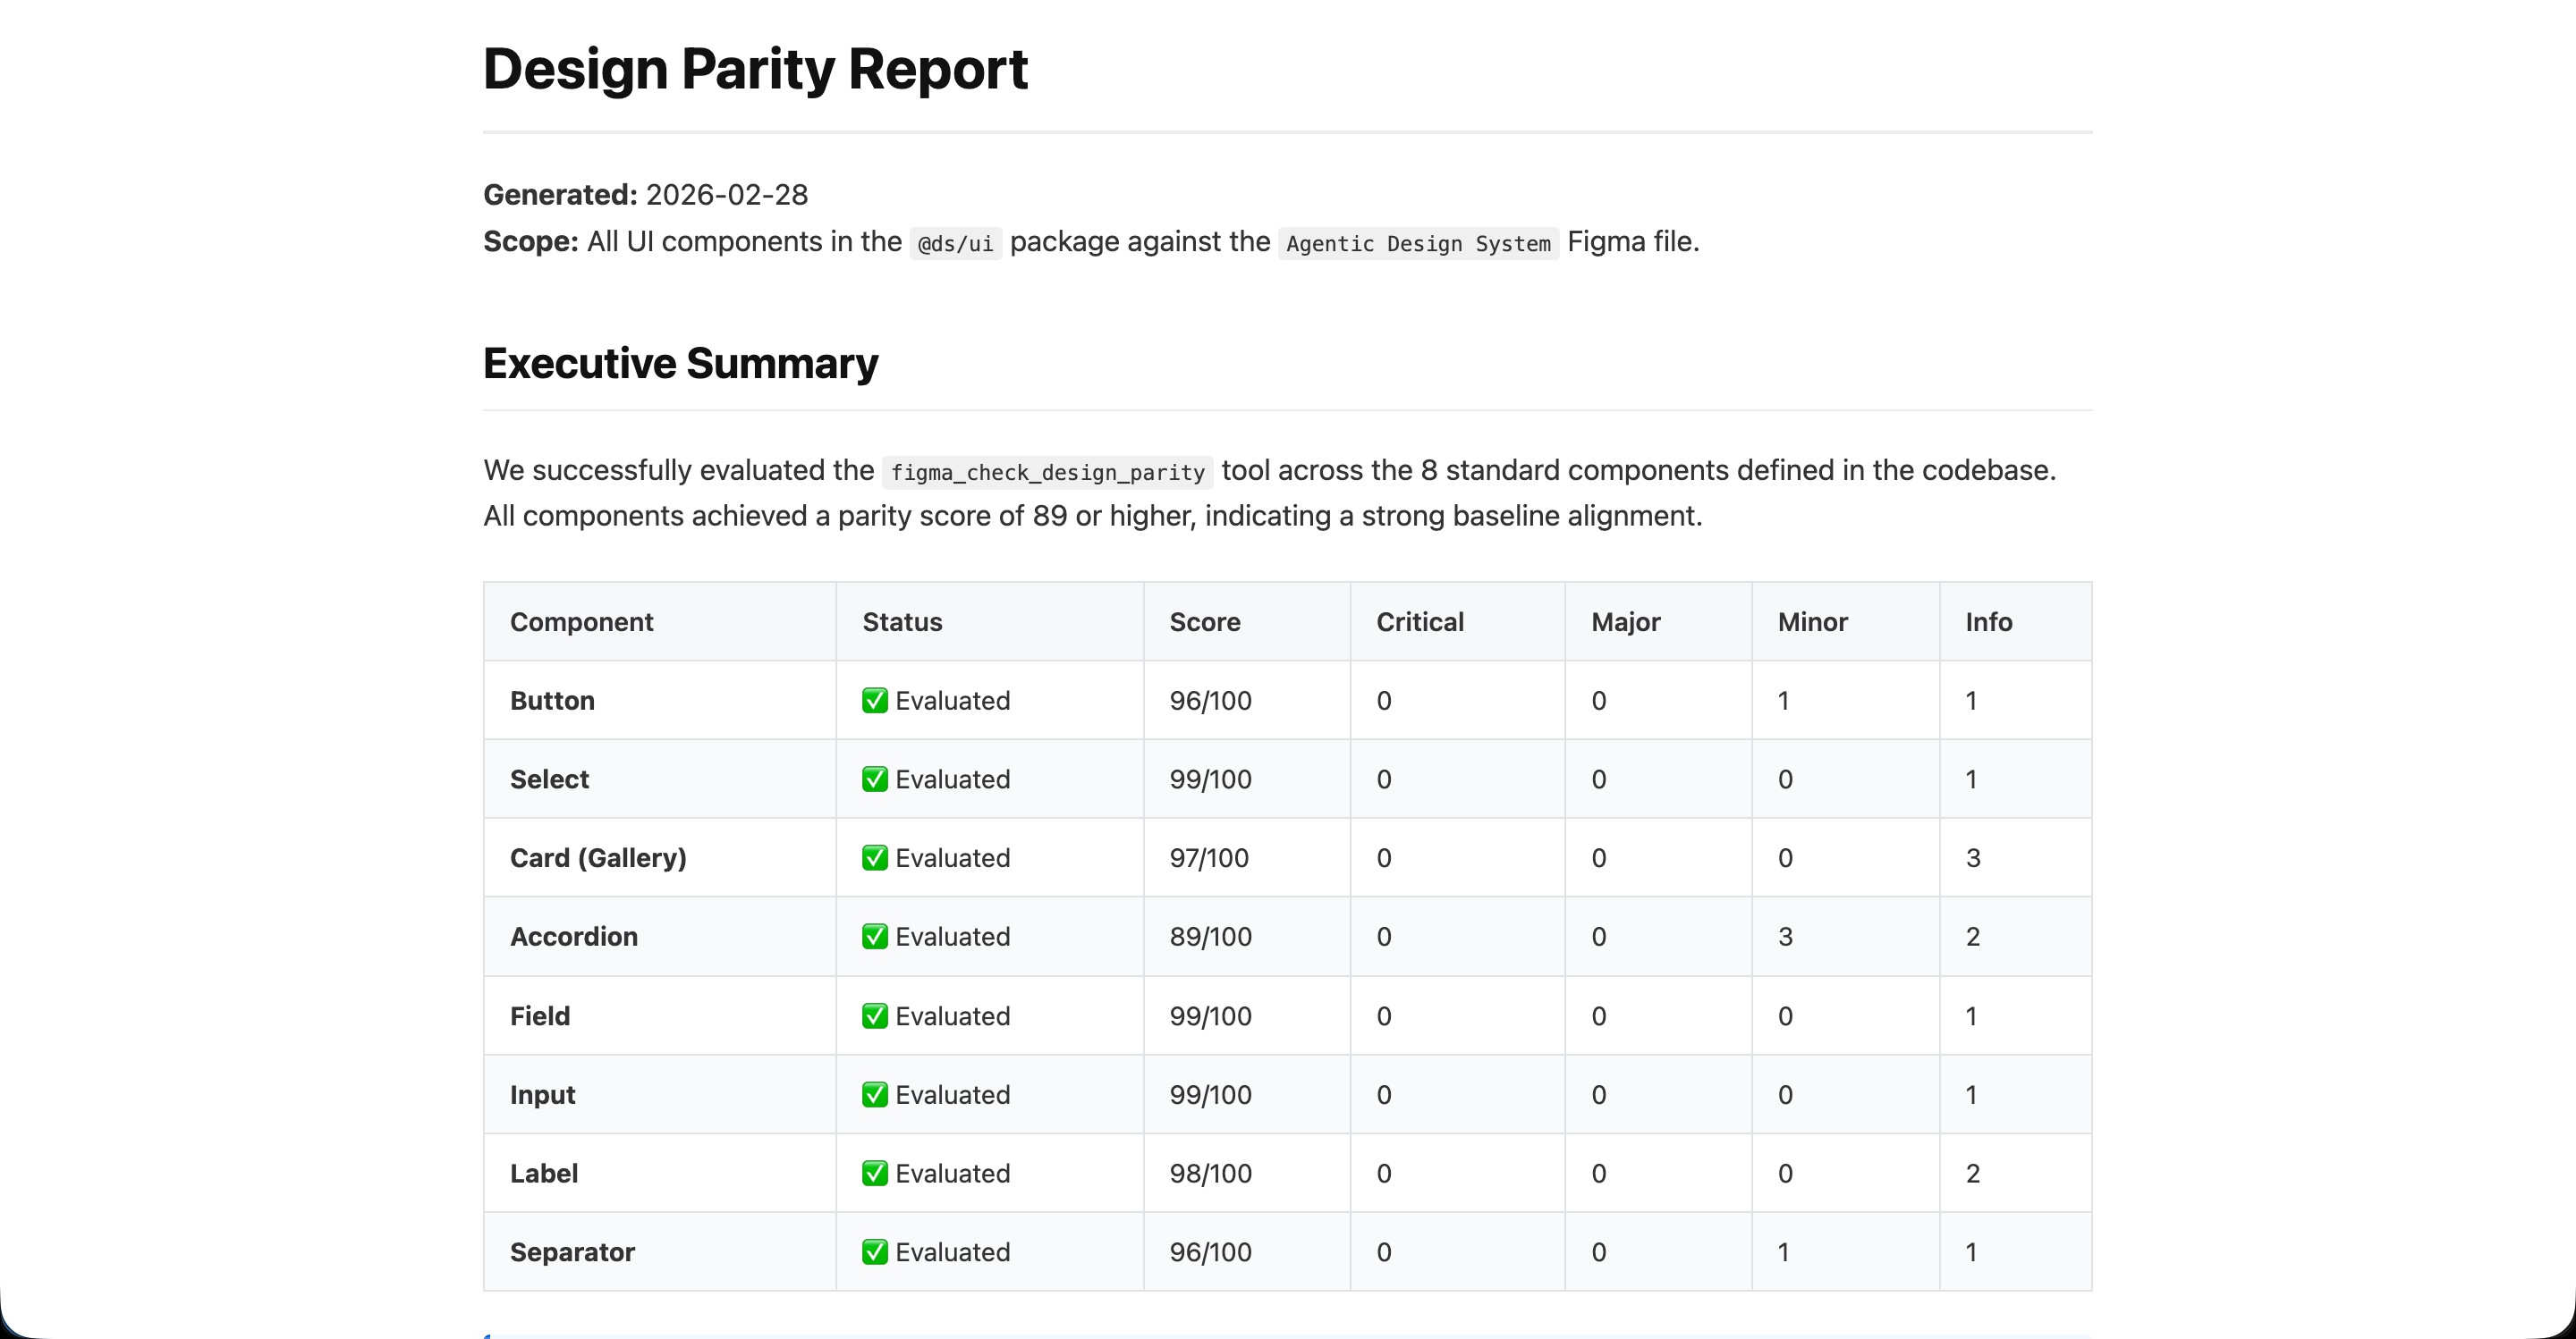
Task: Click the green check icon in the Button row
Action: click(875, 701)
